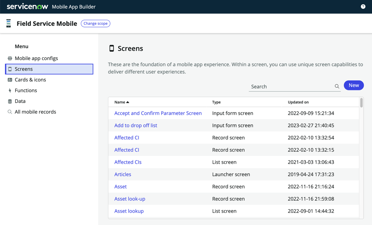Image resolution: width=372 pixels, height=225 pixels.
Task: Click the phone icon beside Screens menu item
Action: (10, 69)
